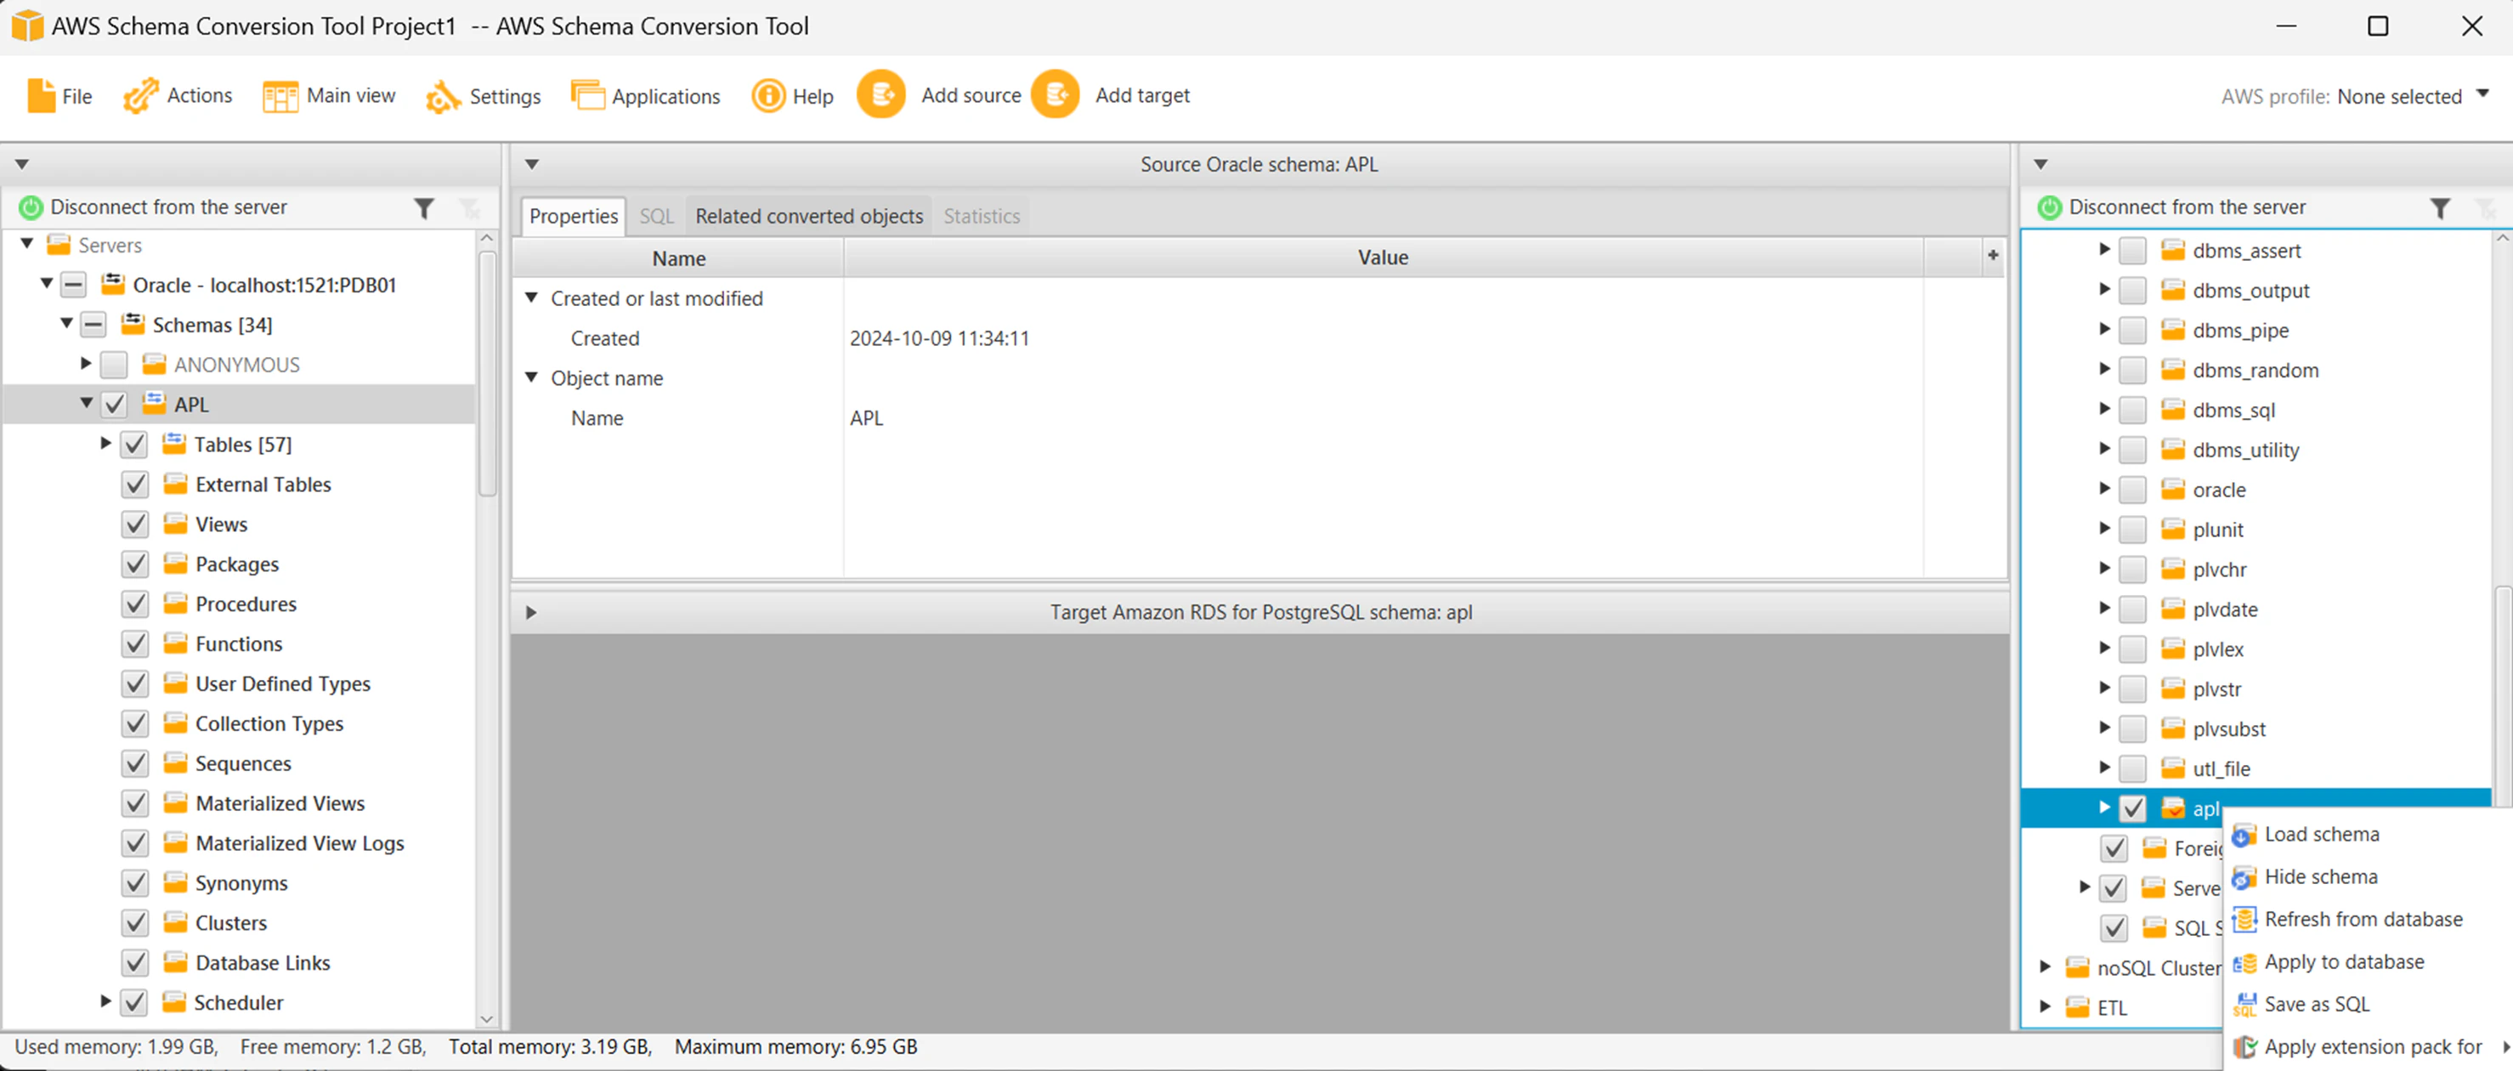The height and width of the screenshot is (1071, 2513).
Task: Click the Save as SQL icon
Action: pyautogui.click(x=2244, y=1005)
